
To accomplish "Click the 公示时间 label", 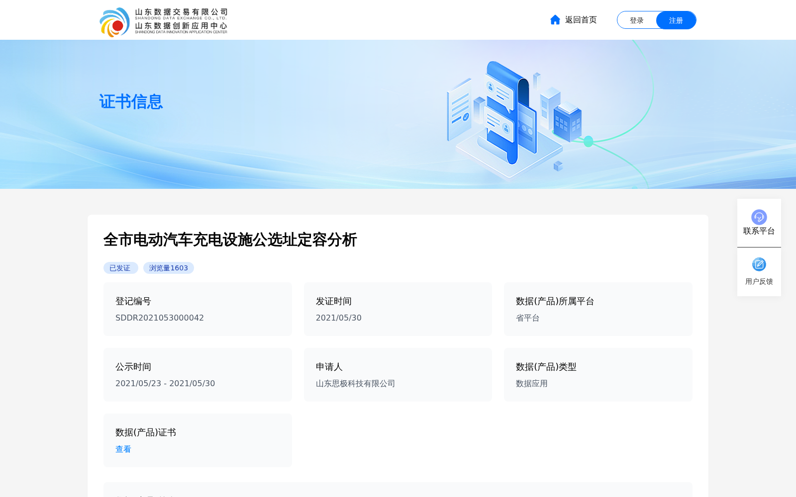I will (x=133, y=367).
